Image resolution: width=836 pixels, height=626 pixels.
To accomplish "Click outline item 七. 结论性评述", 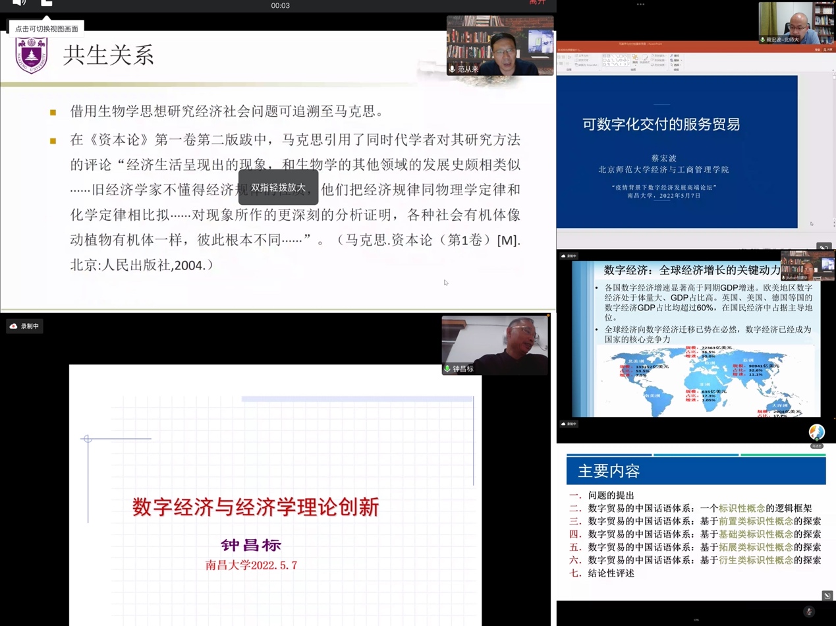I will 602,573.
